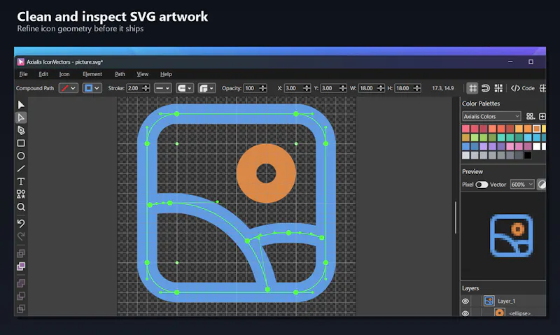Choose the Rectangle shape tool

click(x=21, y=143)
